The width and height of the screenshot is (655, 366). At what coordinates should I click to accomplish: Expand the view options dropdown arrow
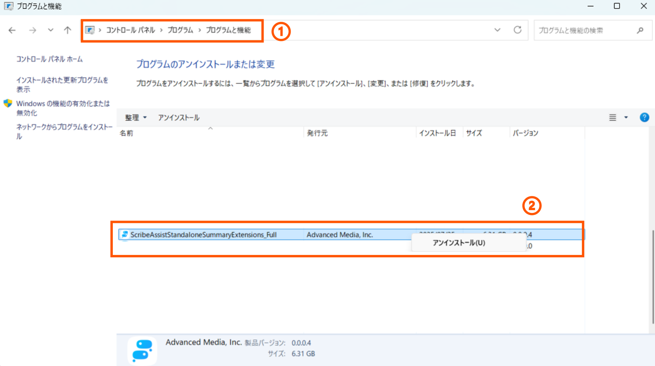626,118
